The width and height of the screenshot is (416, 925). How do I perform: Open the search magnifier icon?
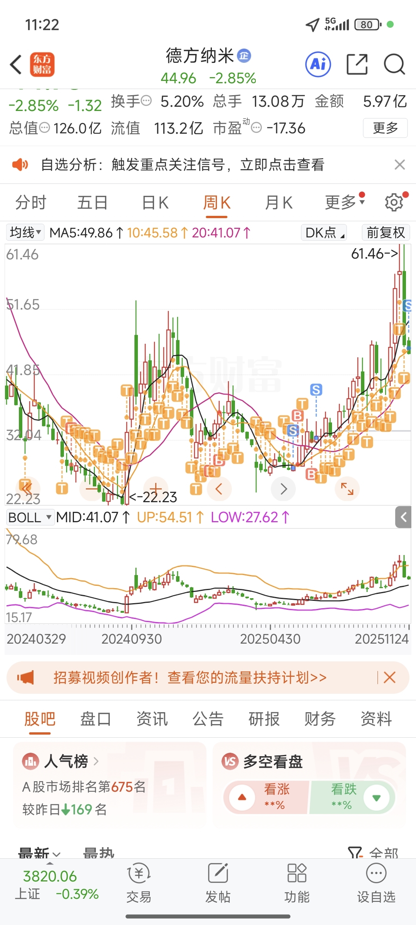click(394, 64)
